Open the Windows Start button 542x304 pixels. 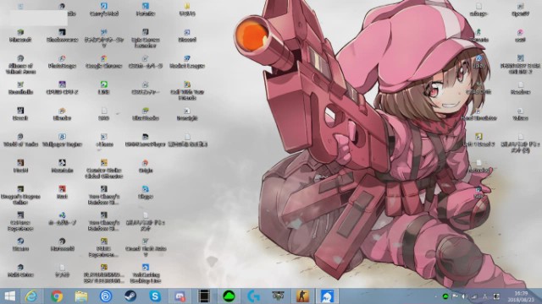click(9, 296)
